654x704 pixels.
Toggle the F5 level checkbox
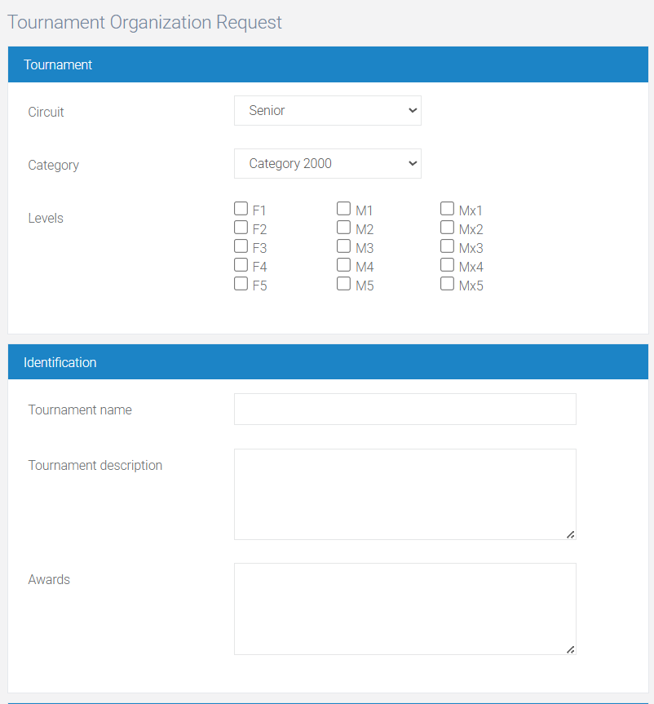241,284
